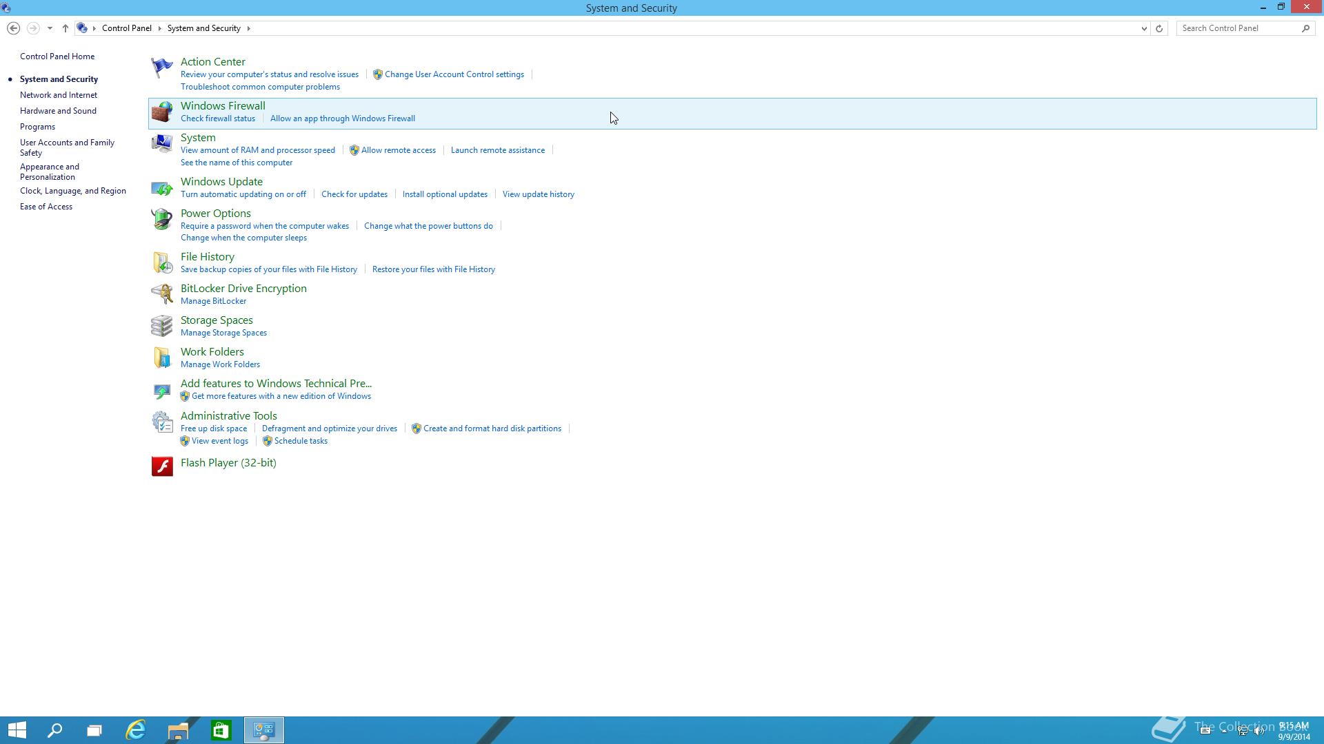Open the Administrative Tools gear icon

(162, 422)
